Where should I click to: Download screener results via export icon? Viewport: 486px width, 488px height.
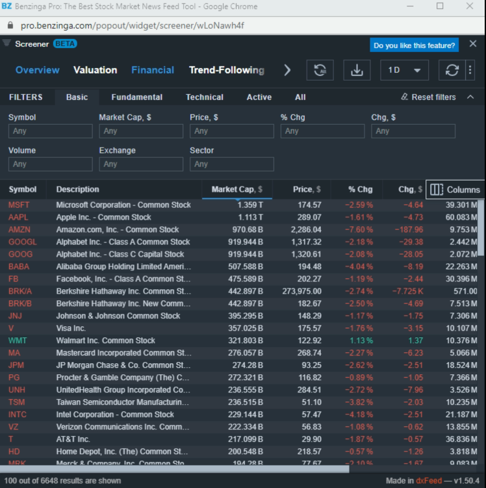[x=357, y=70]
